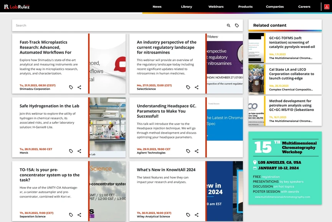Click Shimadzu Corporation organizer name

click(x=35, y=89)
